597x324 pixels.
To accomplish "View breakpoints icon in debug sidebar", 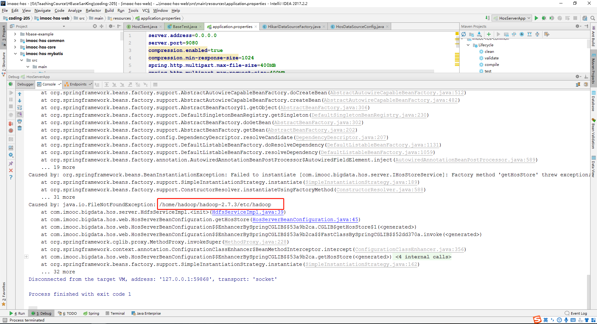I will (11, 124).
